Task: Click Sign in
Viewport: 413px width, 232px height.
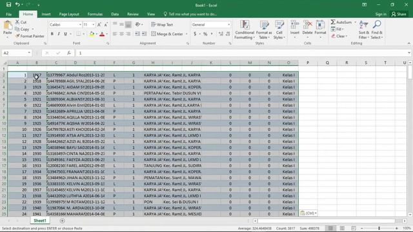Action: [381, 14]
